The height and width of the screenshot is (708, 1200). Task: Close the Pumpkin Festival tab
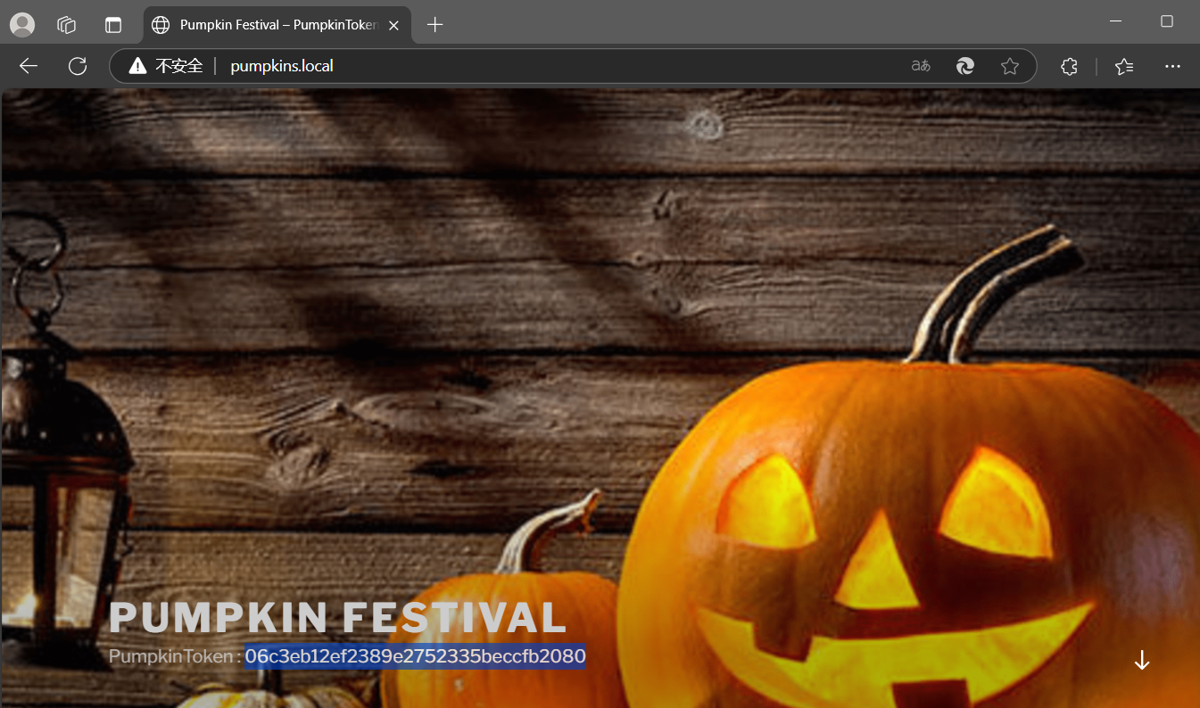click(x=393, y=25)
